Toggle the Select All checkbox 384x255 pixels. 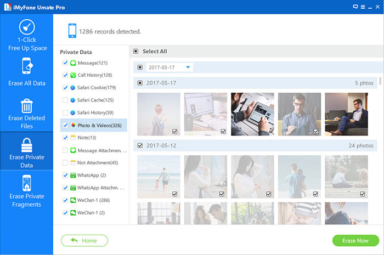pos(136,52)
